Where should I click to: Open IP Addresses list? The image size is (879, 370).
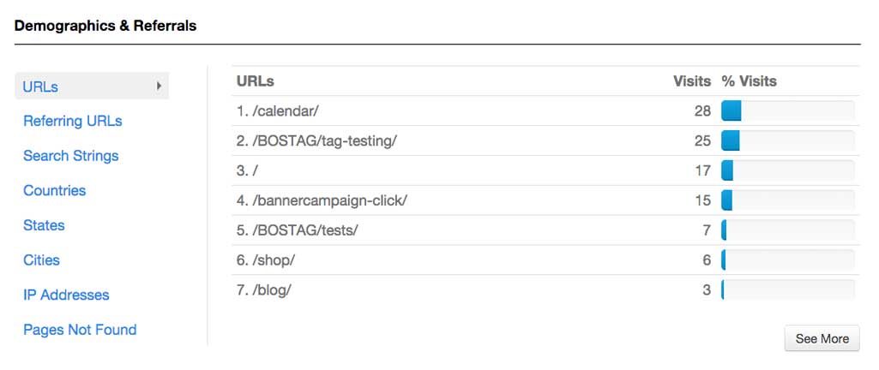(x=66, y=295)
